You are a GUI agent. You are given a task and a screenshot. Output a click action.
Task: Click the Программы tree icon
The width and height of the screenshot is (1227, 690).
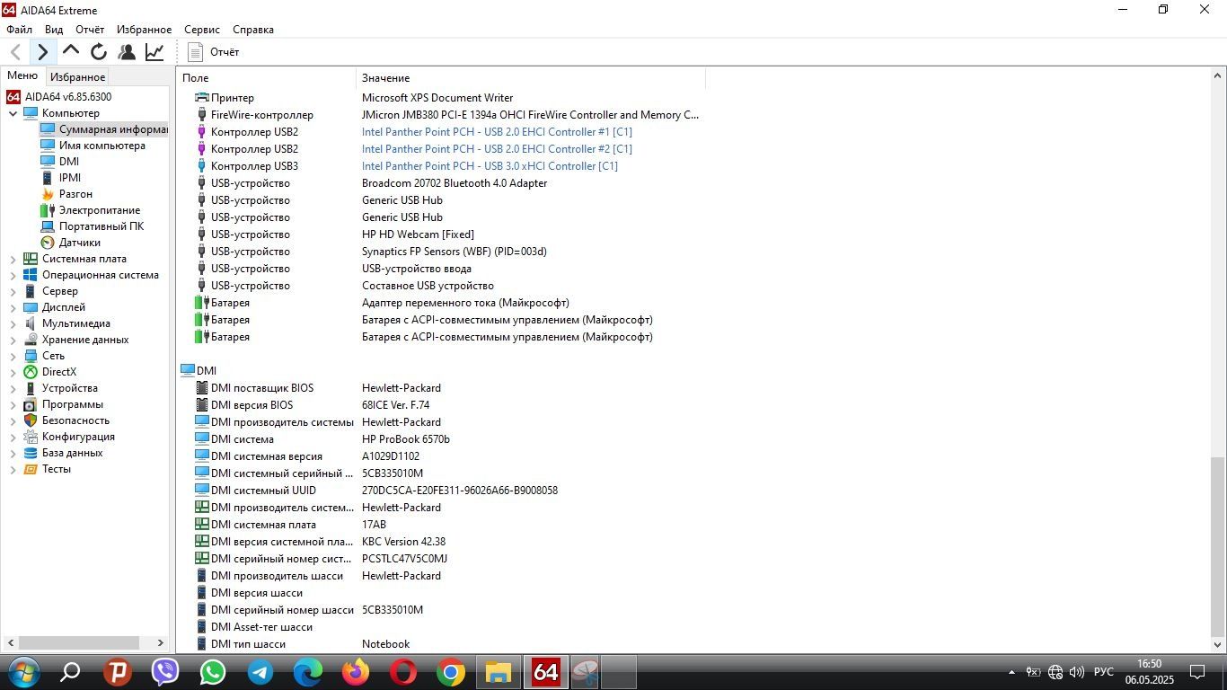[31, 404]
